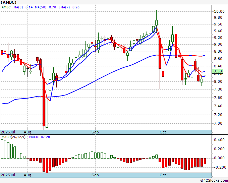Click the 0.400 MACD axis label
The width and height of the screenshot is (228, 183).
tap(219, 140)
